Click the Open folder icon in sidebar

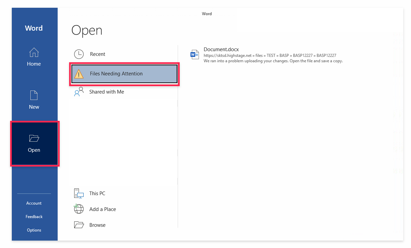tap(34, 138)
